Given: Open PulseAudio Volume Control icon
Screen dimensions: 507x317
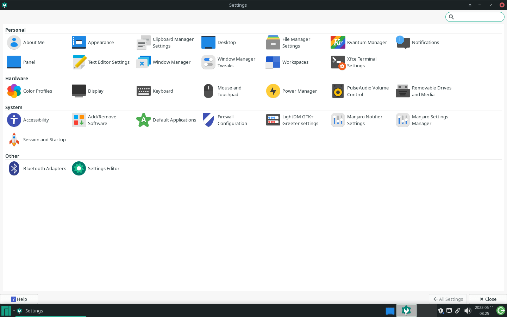Looking at the screenshot, I should [x=338, y=91].
